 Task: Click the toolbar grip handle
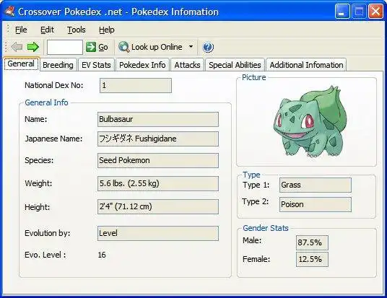pos(6,47)
